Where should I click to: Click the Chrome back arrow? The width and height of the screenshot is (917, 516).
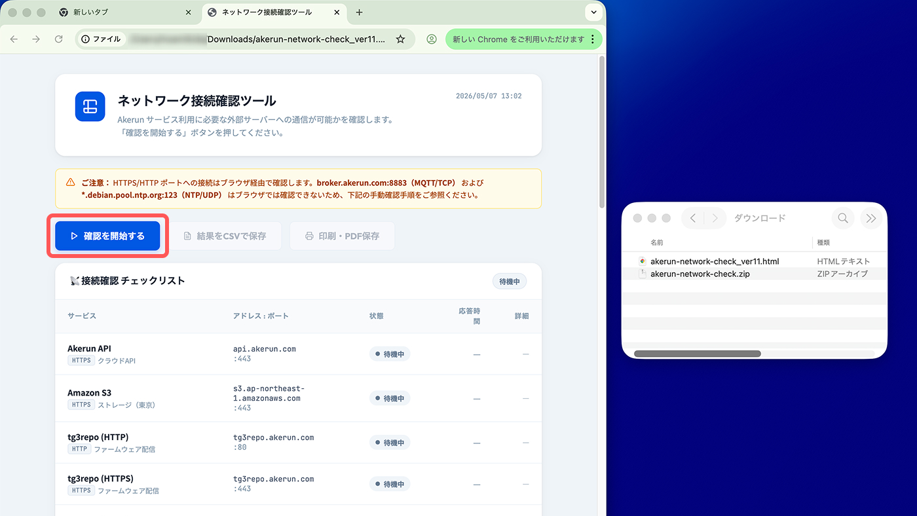coord(14,39)
